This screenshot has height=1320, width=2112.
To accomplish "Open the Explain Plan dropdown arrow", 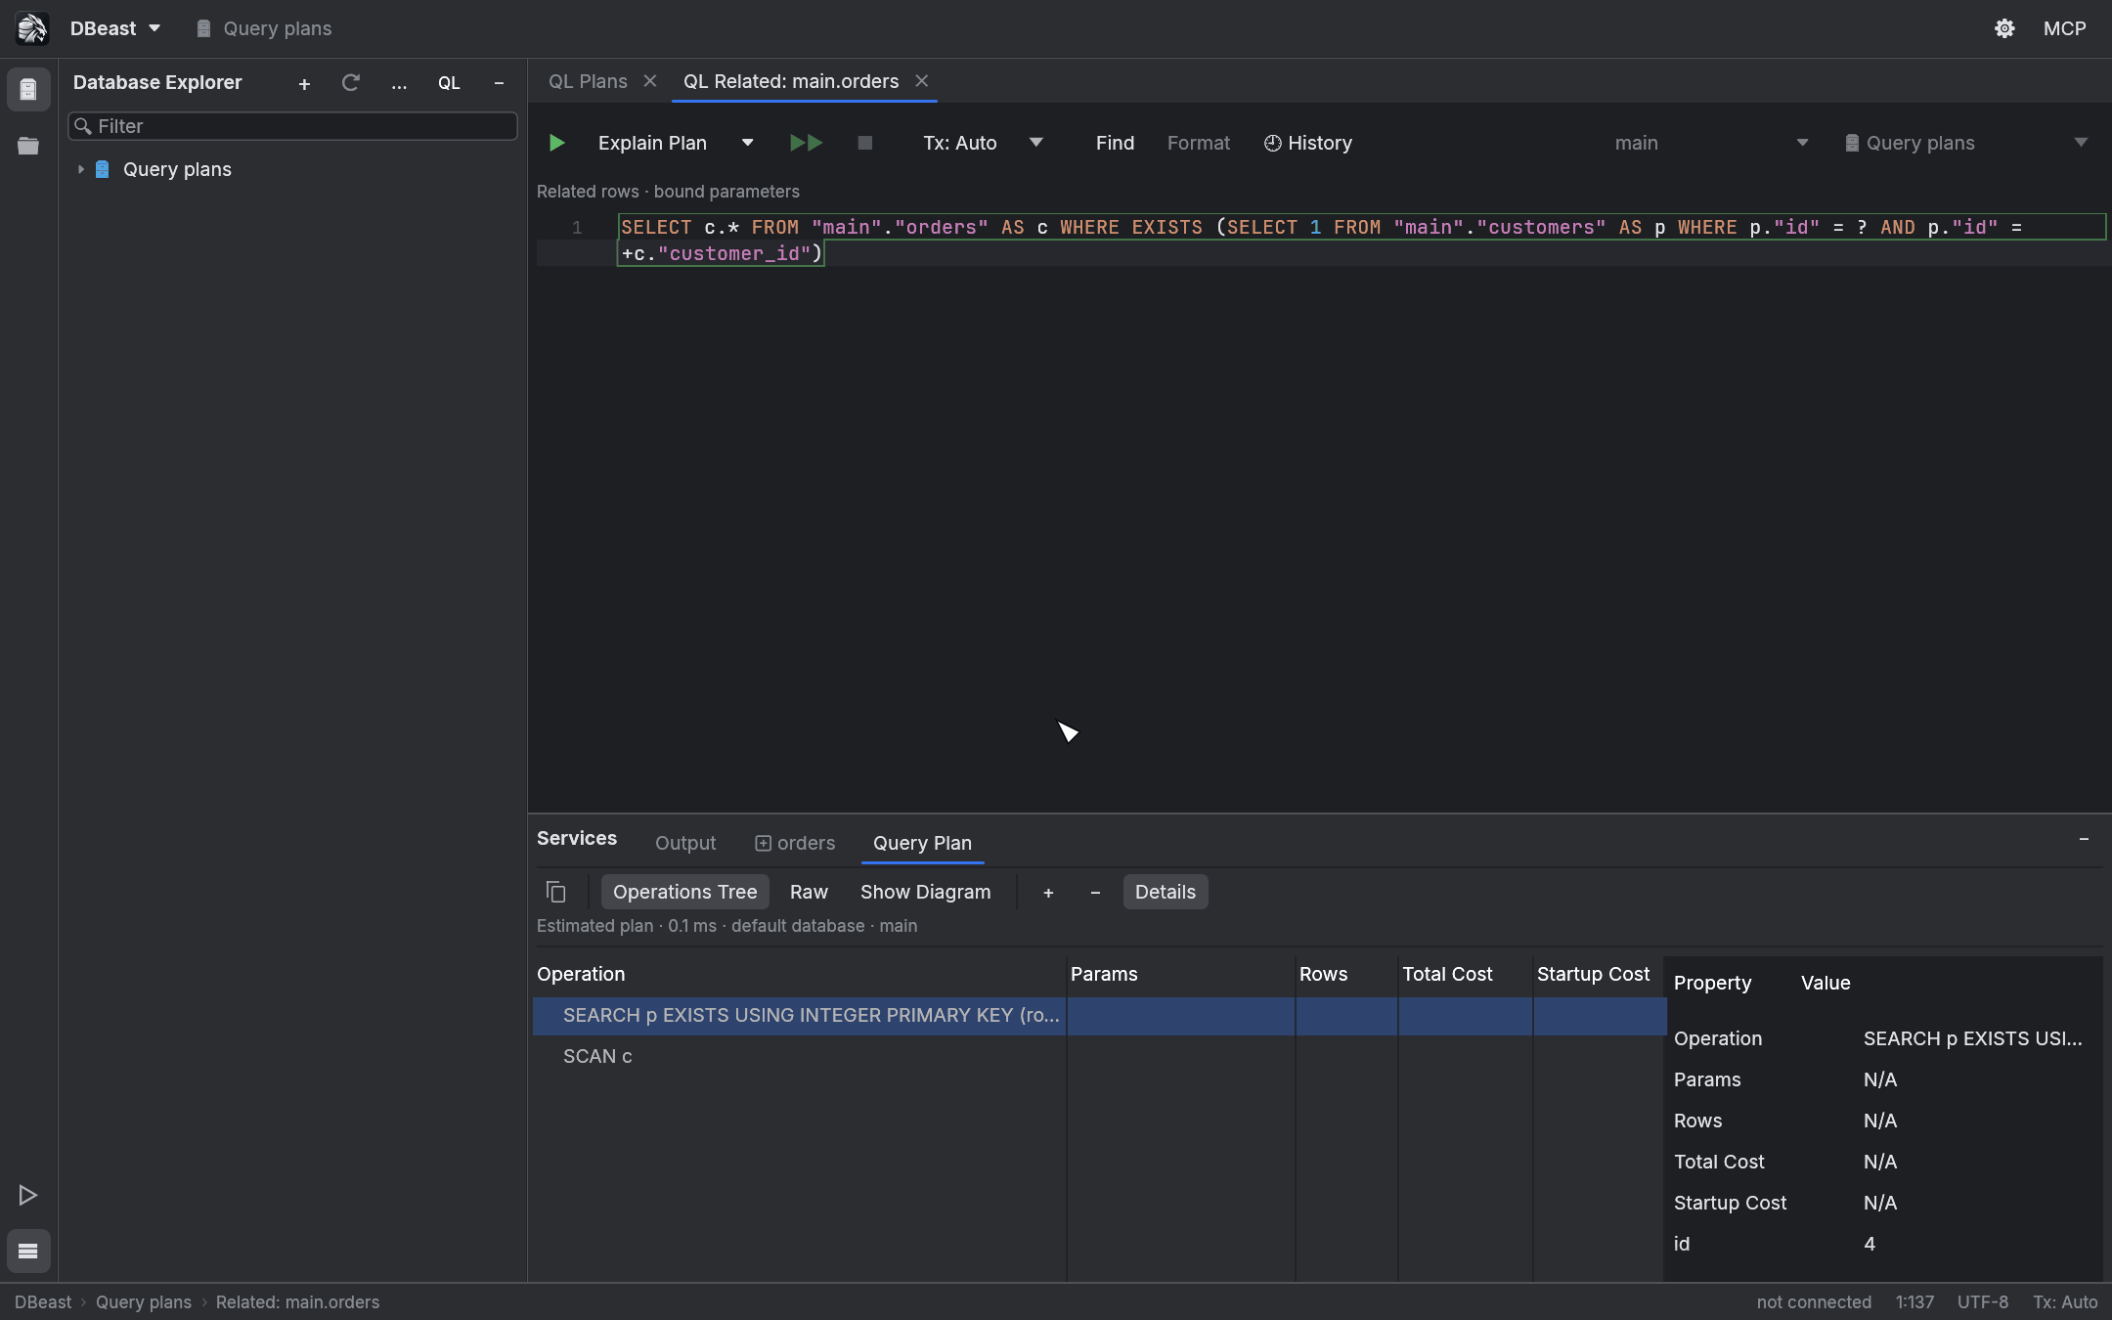I will (748, 143).
